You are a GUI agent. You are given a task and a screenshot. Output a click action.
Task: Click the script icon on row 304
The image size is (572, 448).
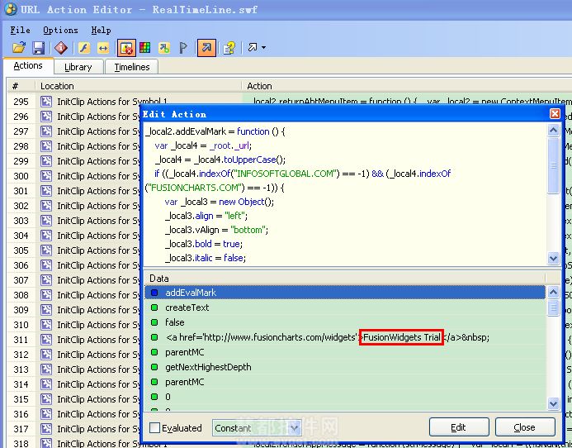pyautogui.click(x=46, y=236)
